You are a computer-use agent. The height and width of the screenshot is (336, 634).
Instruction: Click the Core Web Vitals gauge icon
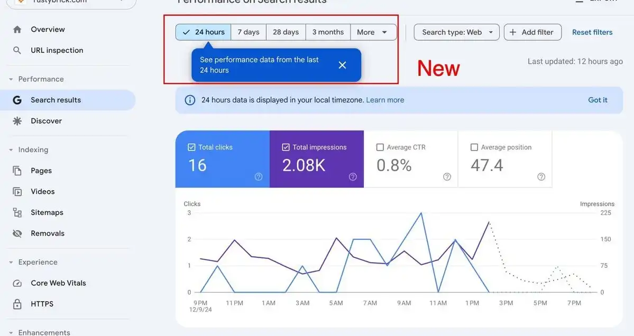17,283
